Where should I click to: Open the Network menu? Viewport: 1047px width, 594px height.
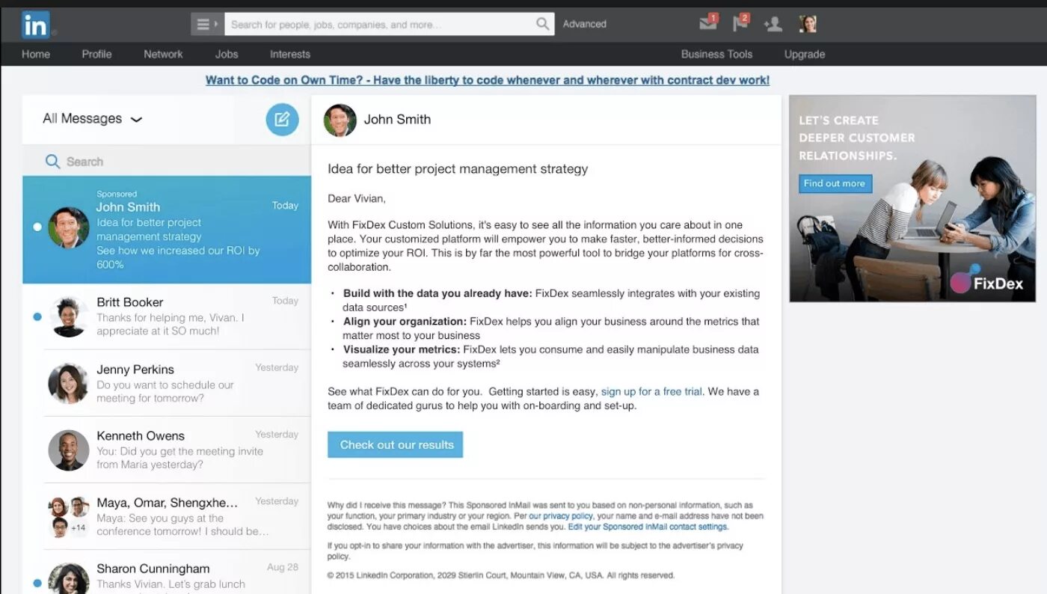pos(163,54)
